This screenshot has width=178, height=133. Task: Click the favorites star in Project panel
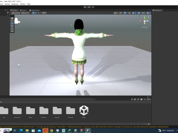click(x=145, y=99)
